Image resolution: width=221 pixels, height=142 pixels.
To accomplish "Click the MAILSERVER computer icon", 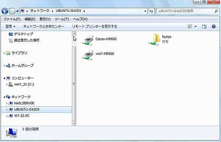I will 11,103.
